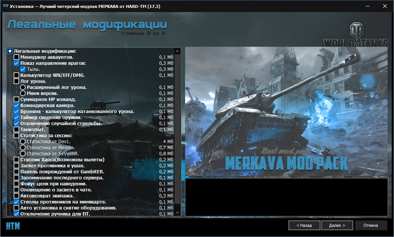Click scroll-up arrow of the mods list
This screenshot has width=394, height=237.
pyautogui.click(x=178, y=51)
